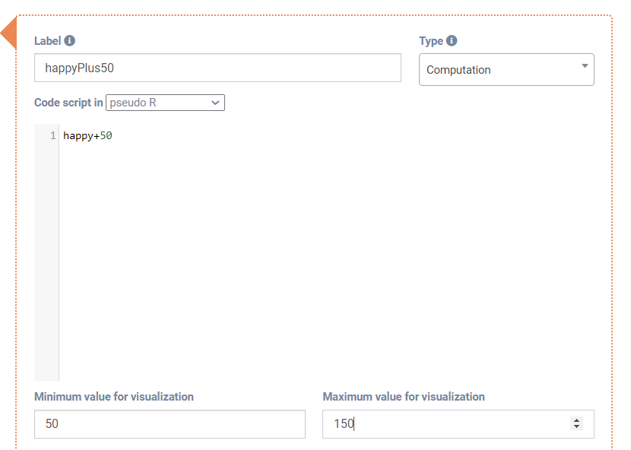Increase maximum value with stepper up arrow
The width and height of the screenshot is (631, 450).
[577, 420]
